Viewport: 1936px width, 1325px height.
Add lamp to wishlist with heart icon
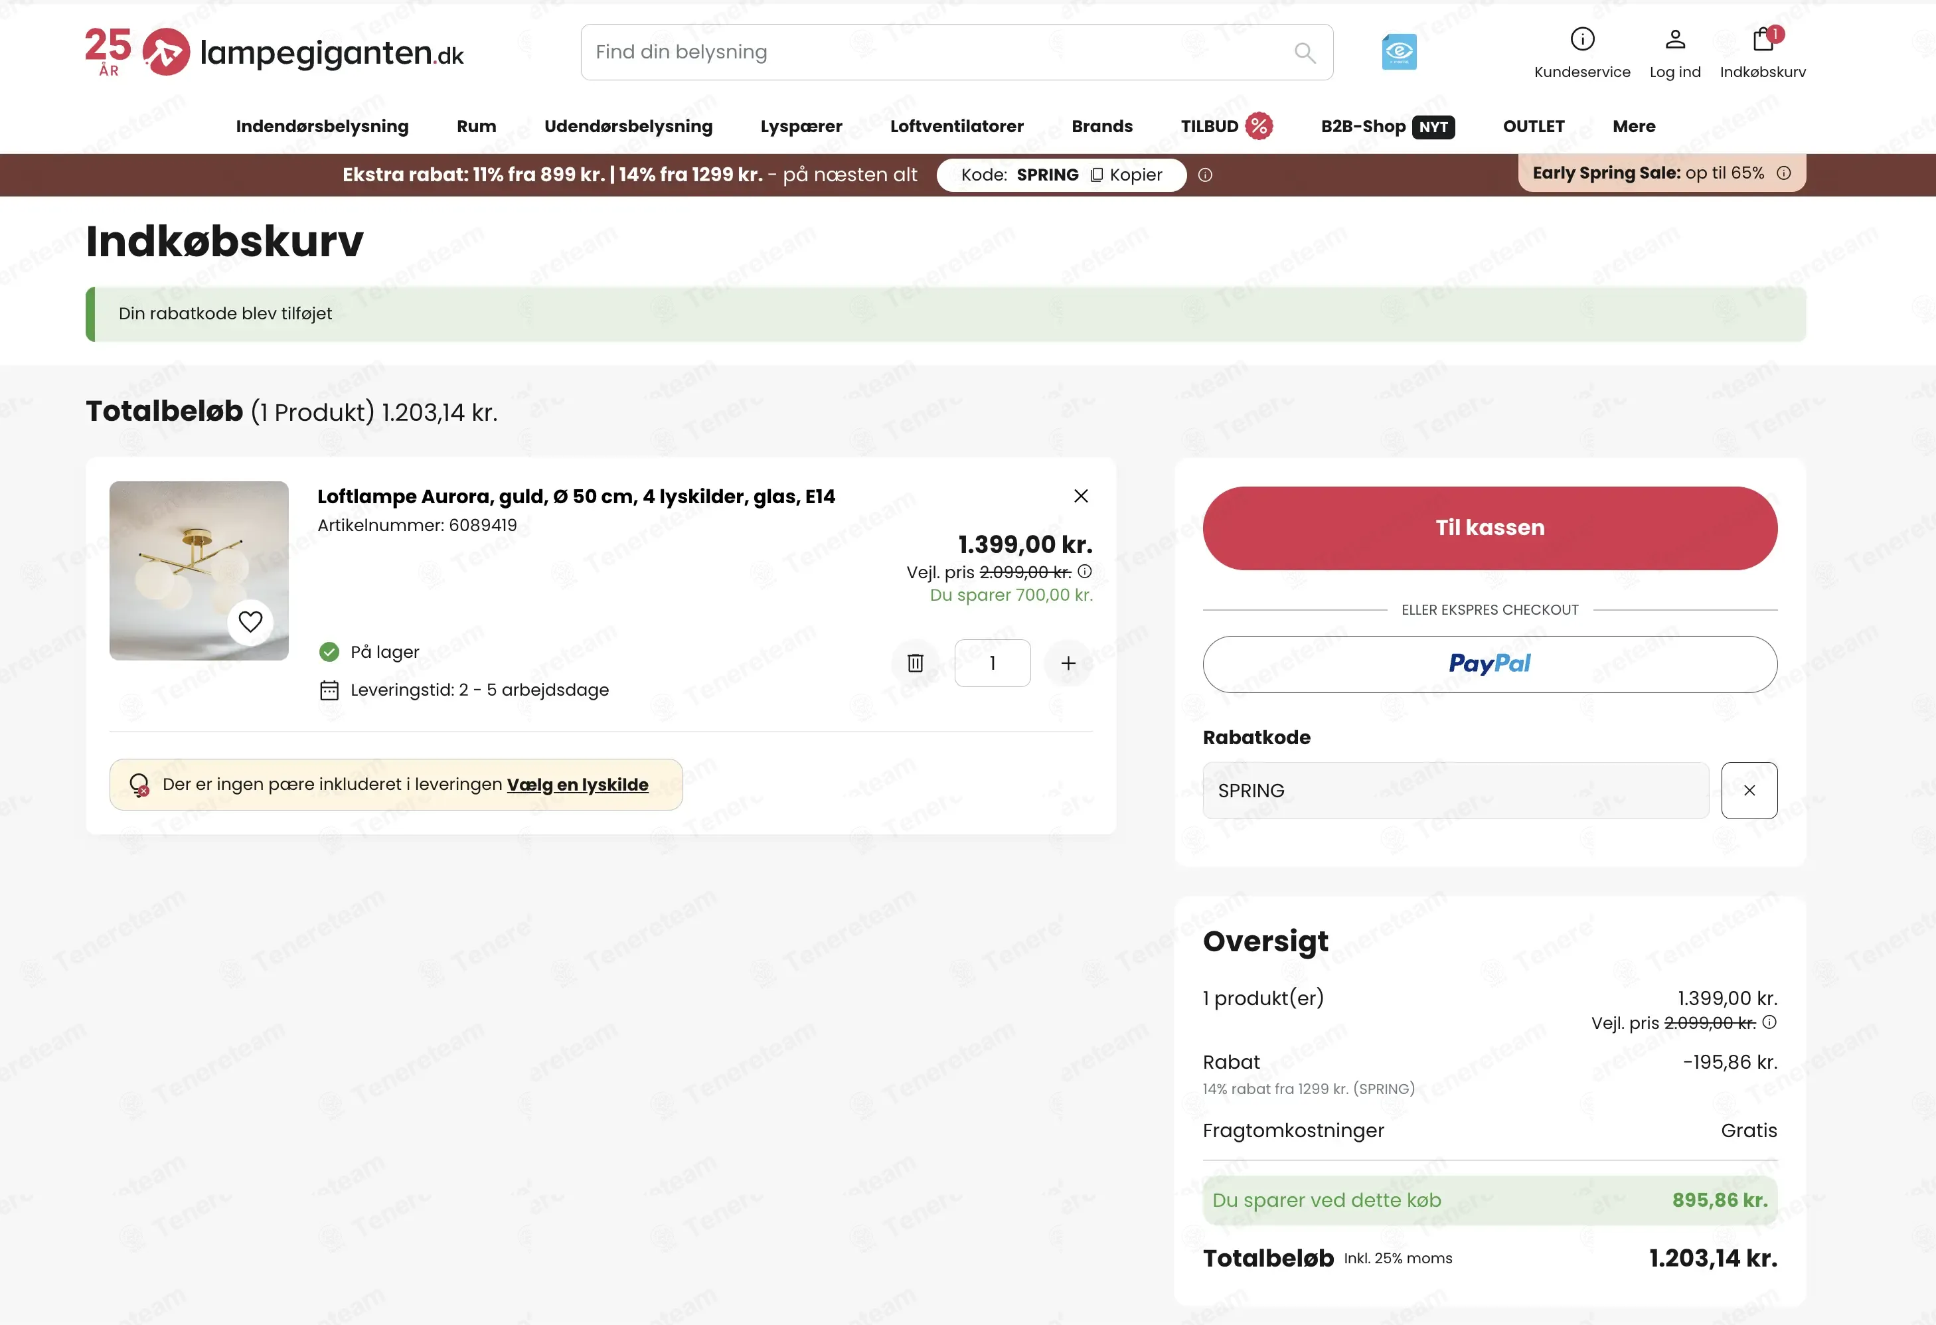(x=250, y=621)
